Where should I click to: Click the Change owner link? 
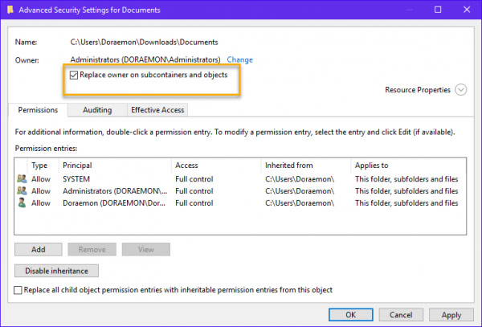pos(239,59)
